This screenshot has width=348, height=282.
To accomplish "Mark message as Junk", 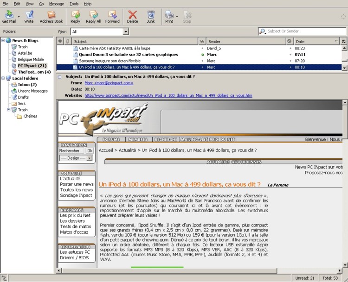I will 151,17.
